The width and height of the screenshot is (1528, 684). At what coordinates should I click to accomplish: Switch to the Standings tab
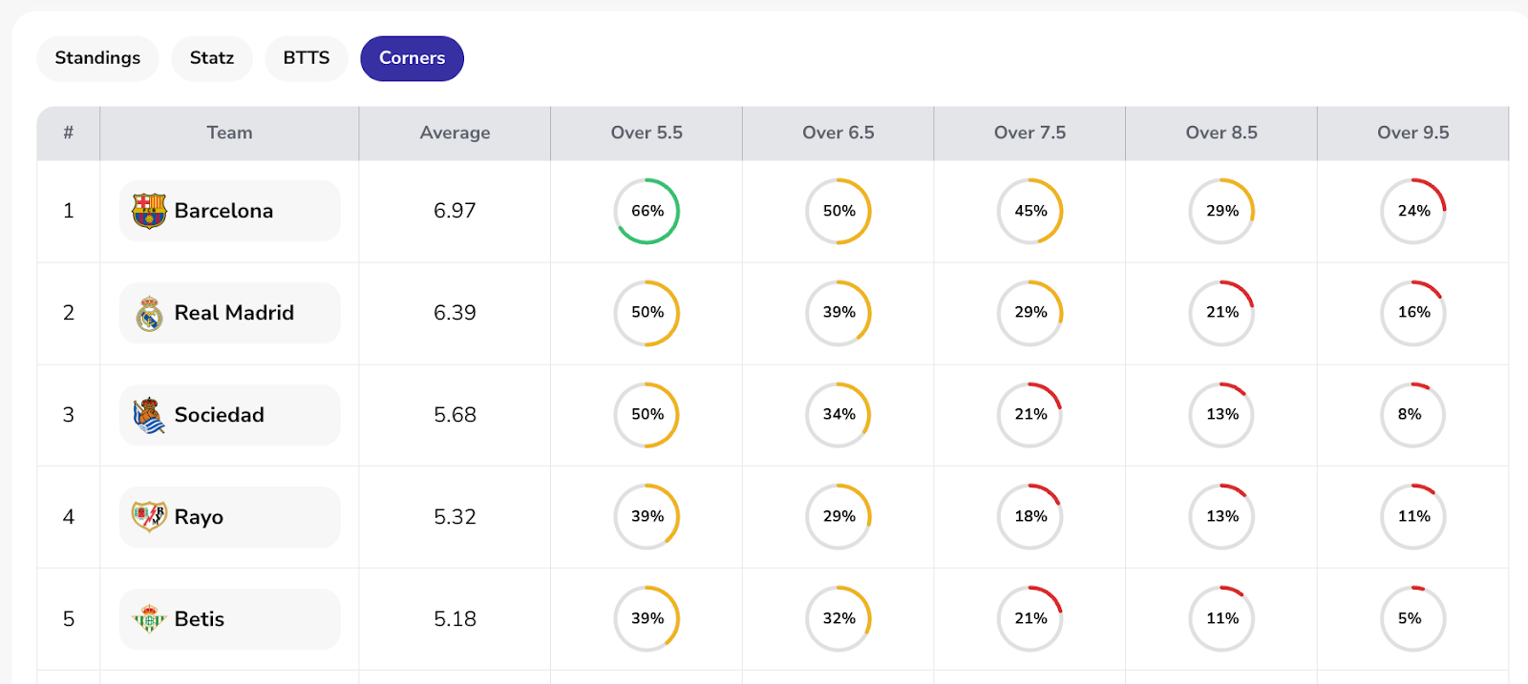coord(97,58)
